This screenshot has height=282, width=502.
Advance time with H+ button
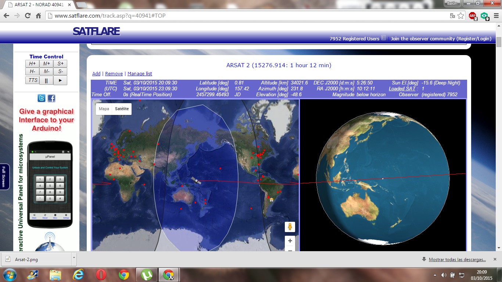(x=32, y=64)
